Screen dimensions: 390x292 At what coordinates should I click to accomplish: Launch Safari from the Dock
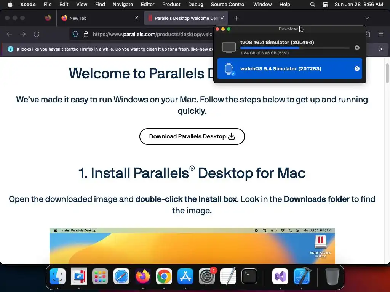point(121,276)
